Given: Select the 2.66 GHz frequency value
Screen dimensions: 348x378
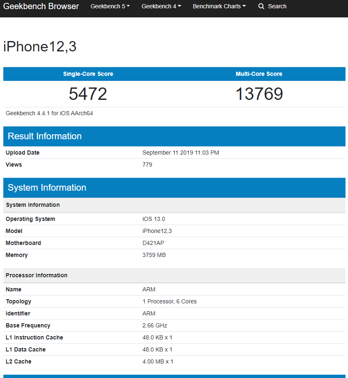Looking at the screenshot, I should [155, 325].
